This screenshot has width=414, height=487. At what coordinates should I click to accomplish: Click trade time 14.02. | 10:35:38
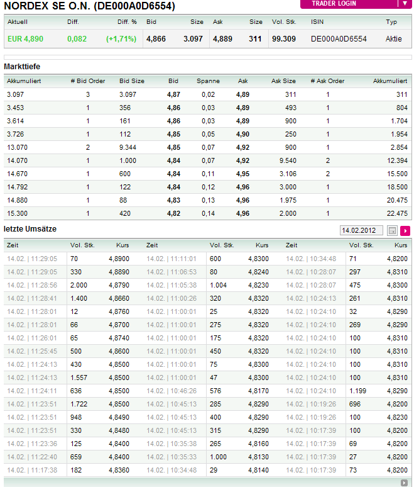coord(172,444)
